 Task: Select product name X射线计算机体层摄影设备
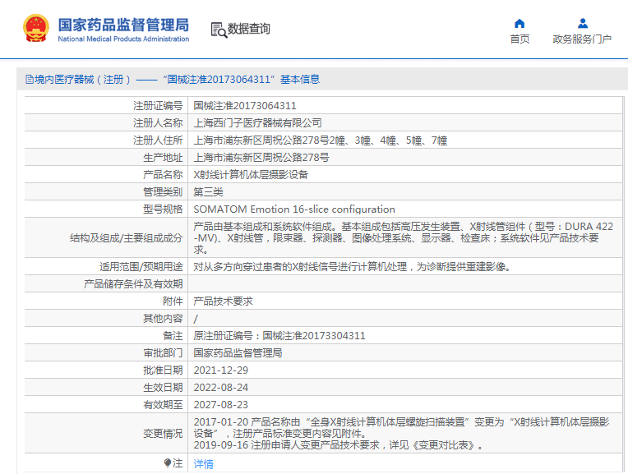(251, 174)
